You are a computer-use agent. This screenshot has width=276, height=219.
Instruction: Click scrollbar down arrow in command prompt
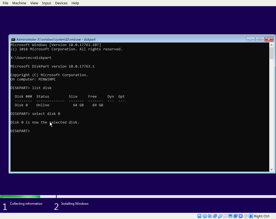(271, 169)
